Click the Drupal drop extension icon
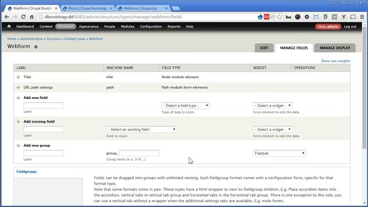 click(260, 17)
